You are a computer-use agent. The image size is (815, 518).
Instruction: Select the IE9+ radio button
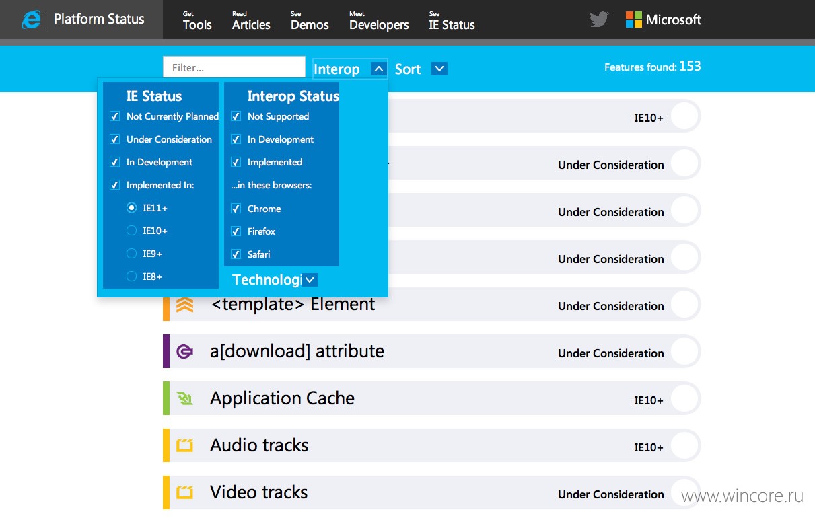click(131, 254)
